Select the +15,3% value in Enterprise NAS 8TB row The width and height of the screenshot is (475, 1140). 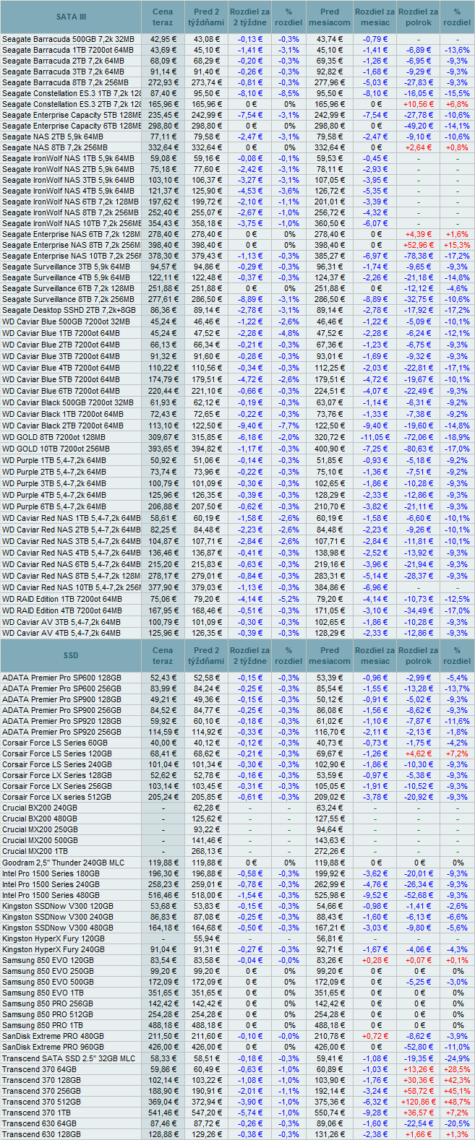[457, 245]
